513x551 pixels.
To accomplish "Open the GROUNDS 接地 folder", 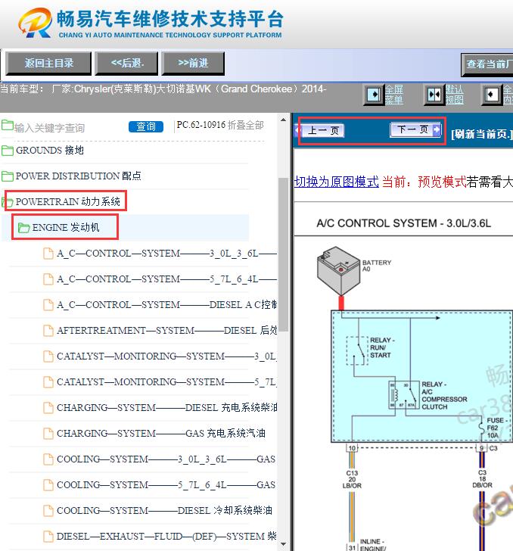I will coord(49,151).
